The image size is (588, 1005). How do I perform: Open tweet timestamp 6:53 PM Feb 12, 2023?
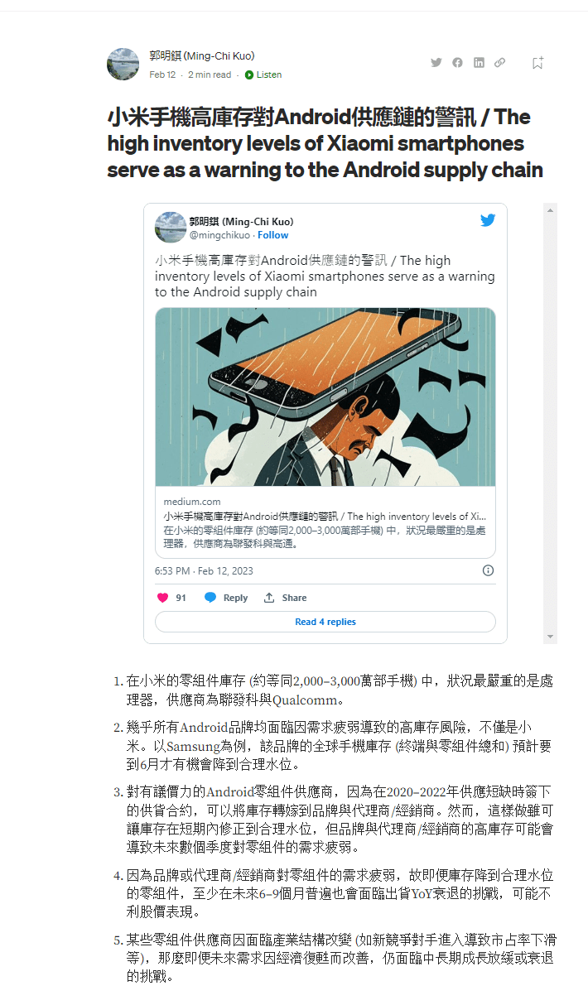point(204,571)
